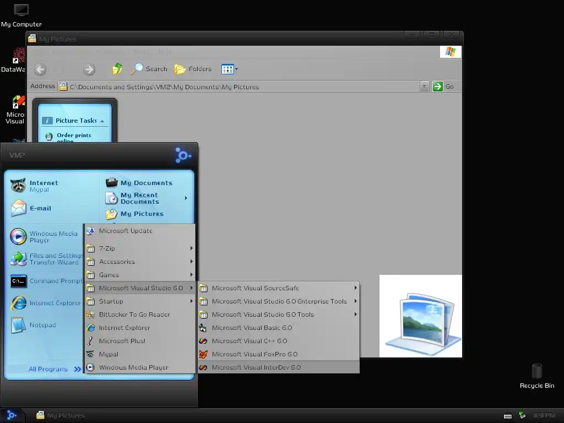Image resolution: width=564 pixels, height=423 pixels.
Task: Click the Search toolbar button
Action: [149, 69]
